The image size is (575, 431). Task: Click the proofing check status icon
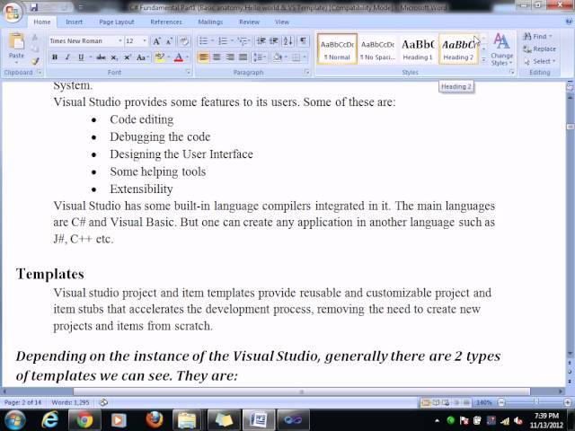tap(103, 402)
